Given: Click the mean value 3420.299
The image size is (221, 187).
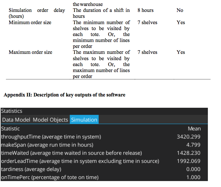Looking at the screenshot, I should coord(188,137).
